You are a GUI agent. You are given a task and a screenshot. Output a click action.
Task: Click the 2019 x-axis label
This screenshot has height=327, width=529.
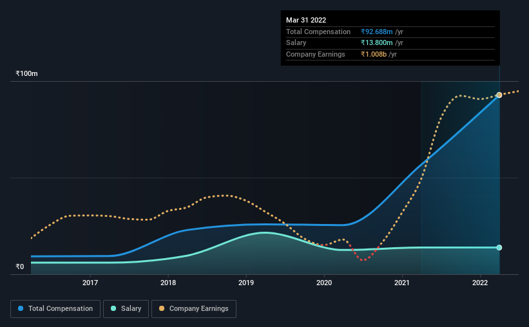pyautogui.click(x=246, y=283)
